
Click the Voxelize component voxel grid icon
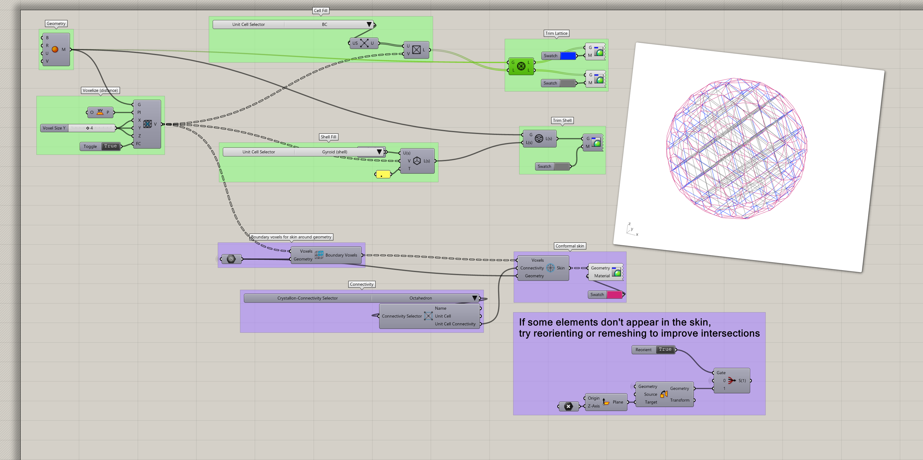[x=147, y=124]
